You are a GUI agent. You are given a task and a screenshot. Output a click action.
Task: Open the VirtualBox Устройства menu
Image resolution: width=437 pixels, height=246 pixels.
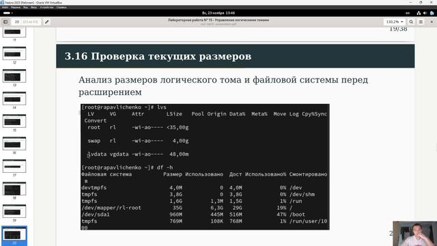[x=46, y=8]
